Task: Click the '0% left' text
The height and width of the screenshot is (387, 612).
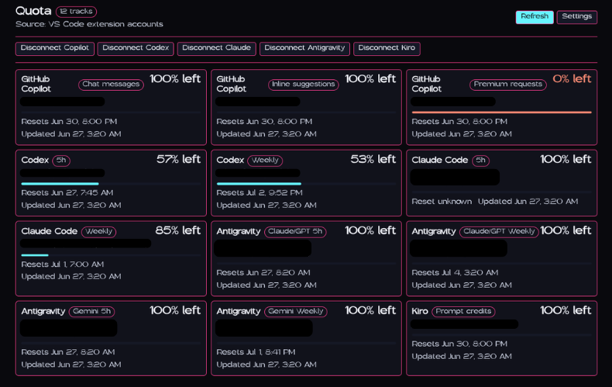Action: 572,79
